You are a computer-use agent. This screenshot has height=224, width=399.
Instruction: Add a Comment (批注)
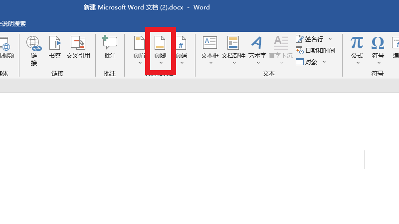[110, 48]
